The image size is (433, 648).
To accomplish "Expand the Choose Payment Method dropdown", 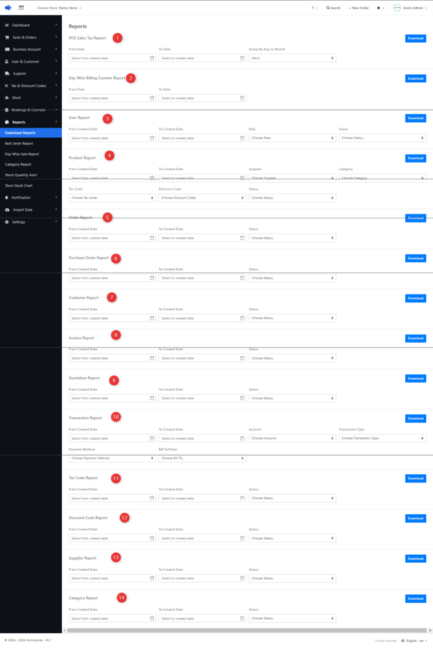I will (x=112, y=458).
